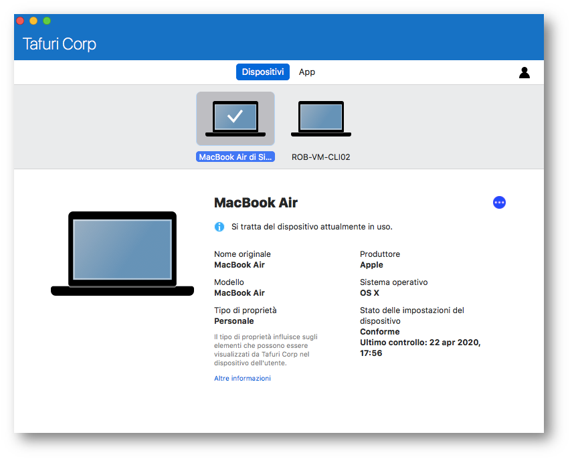
Task: Click the 'Si tratta del dispositivo attualmente in uso' notice
Action: [312, 227]
